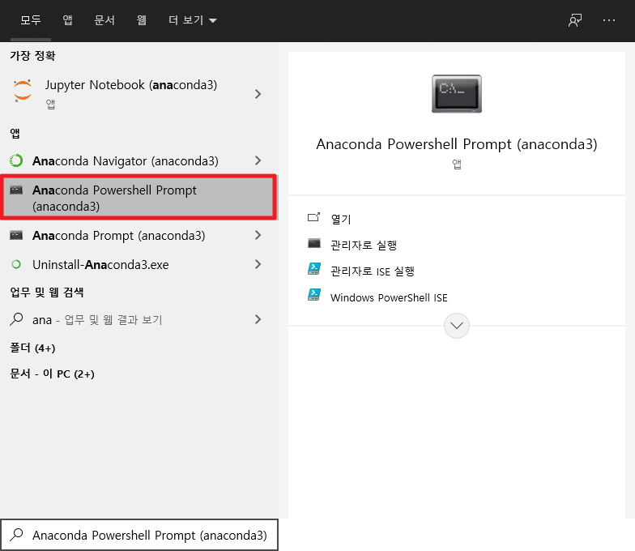Open the feedback person icon in top bar
Screen dimensions: 635x551
pos(575,20)
